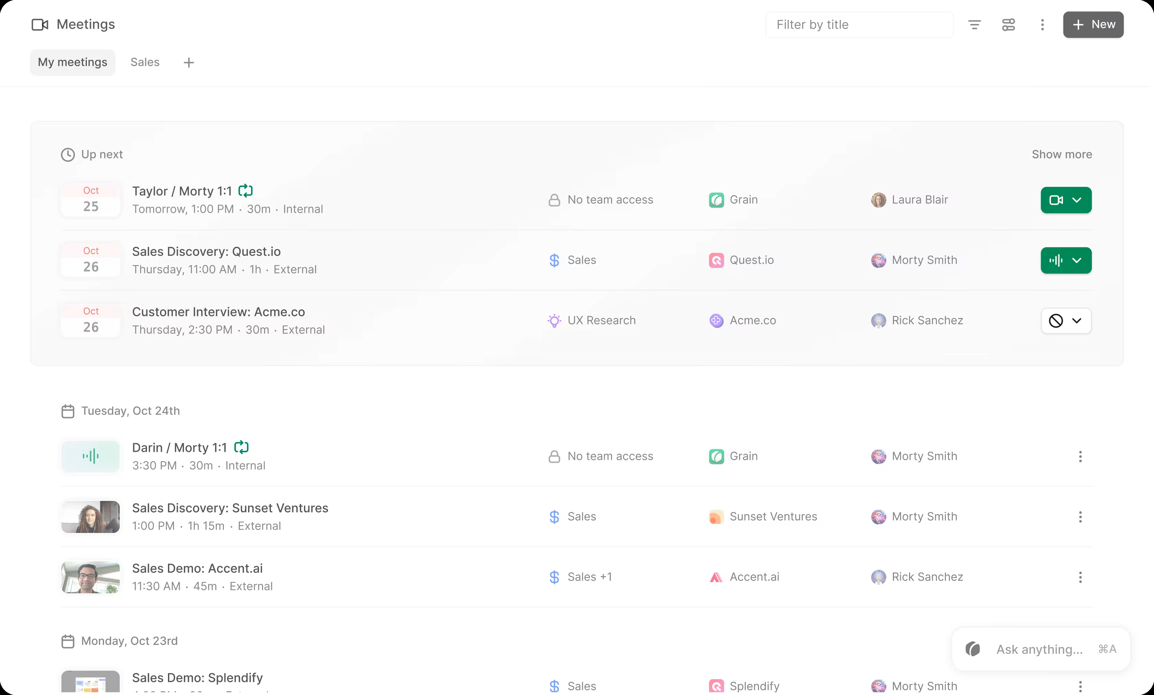Click the Grain assistant icon in Ask anything

coord(973,649)
